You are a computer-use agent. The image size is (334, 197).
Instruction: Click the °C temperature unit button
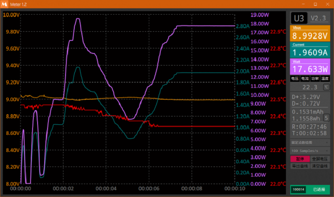pyautogui.click(x=326, y=87)
